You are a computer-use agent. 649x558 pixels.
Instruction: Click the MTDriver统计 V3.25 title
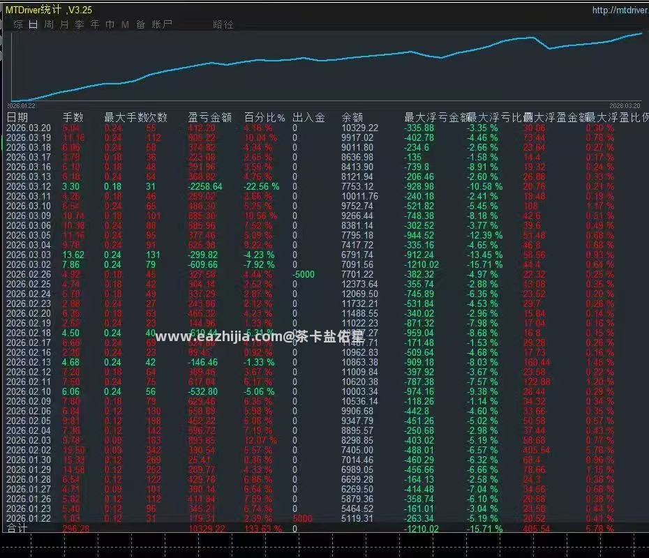pyautogui.click(x=49, y=10)
